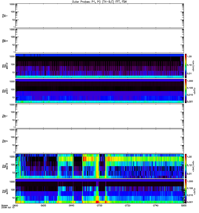The image size is (199, 213).
Task: Click the 0720 time tick label
Action: click(128, 206)
